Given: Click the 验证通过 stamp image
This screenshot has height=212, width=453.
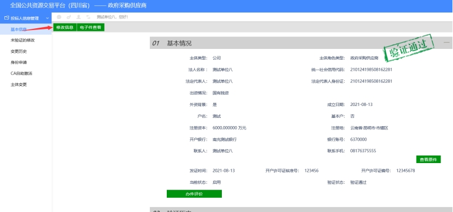Looking at the screenshot, I should coord(409,48).
